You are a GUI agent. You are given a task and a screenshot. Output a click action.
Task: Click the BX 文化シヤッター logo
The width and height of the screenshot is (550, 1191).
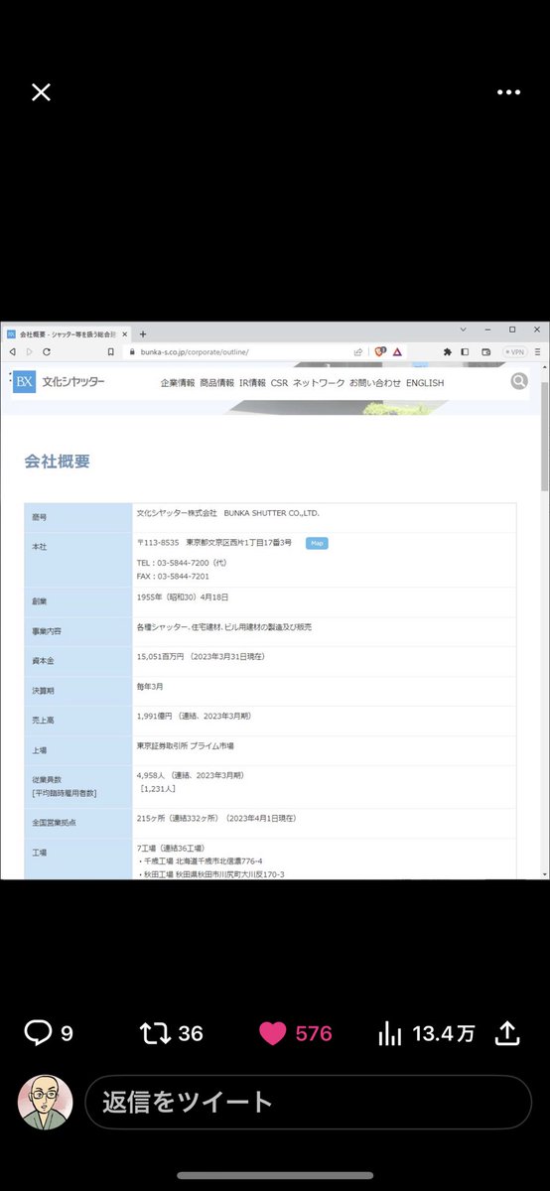coord(60,382)
